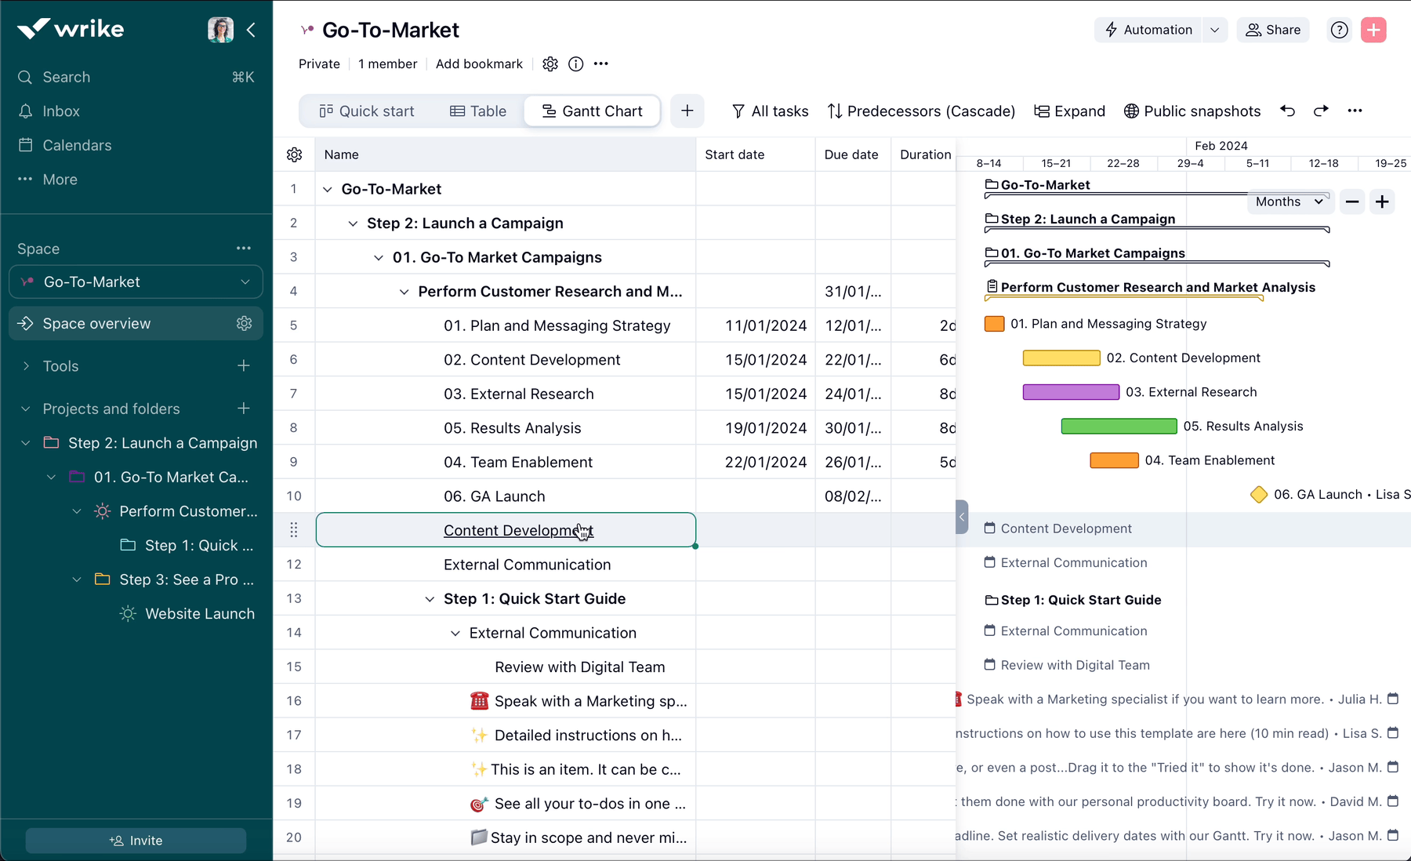
Task: Open project settings gear next to Add bookmark
Action: (550, 64)
